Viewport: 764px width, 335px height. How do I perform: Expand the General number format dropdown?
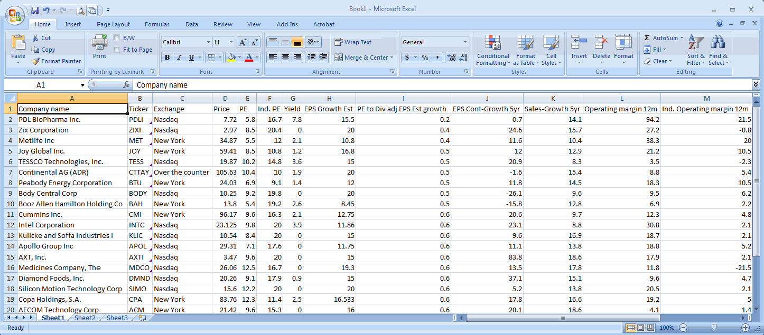click(x=465, y=42)
